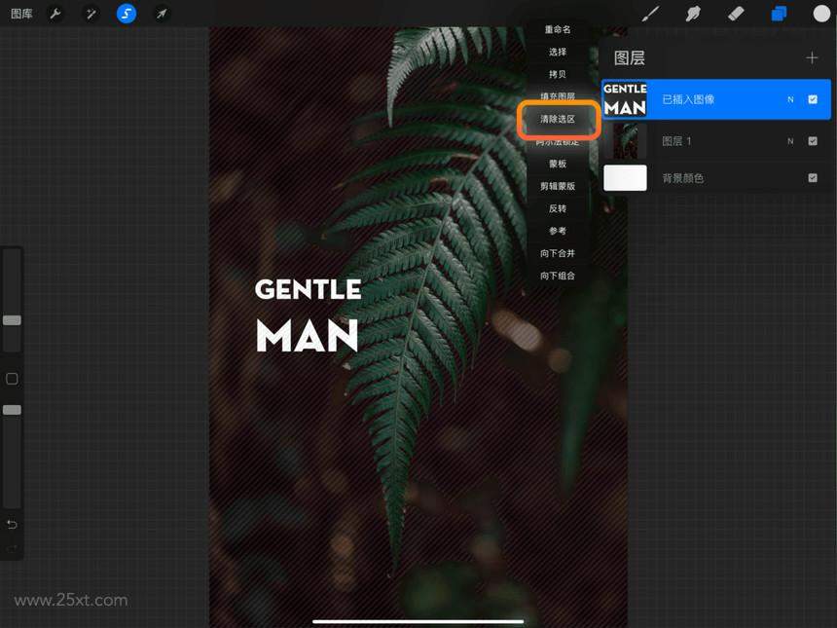Screen dimensions: 837x628
Task: Add a new layer with plus
Action: (x=812, y=57)
